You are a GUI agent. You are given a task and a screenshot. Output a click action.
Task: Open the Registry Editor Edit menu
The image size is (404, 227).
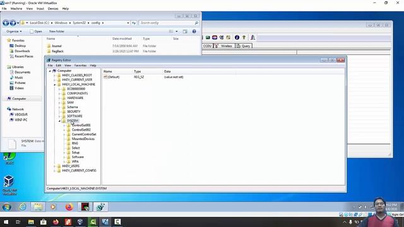pos(59,66)
